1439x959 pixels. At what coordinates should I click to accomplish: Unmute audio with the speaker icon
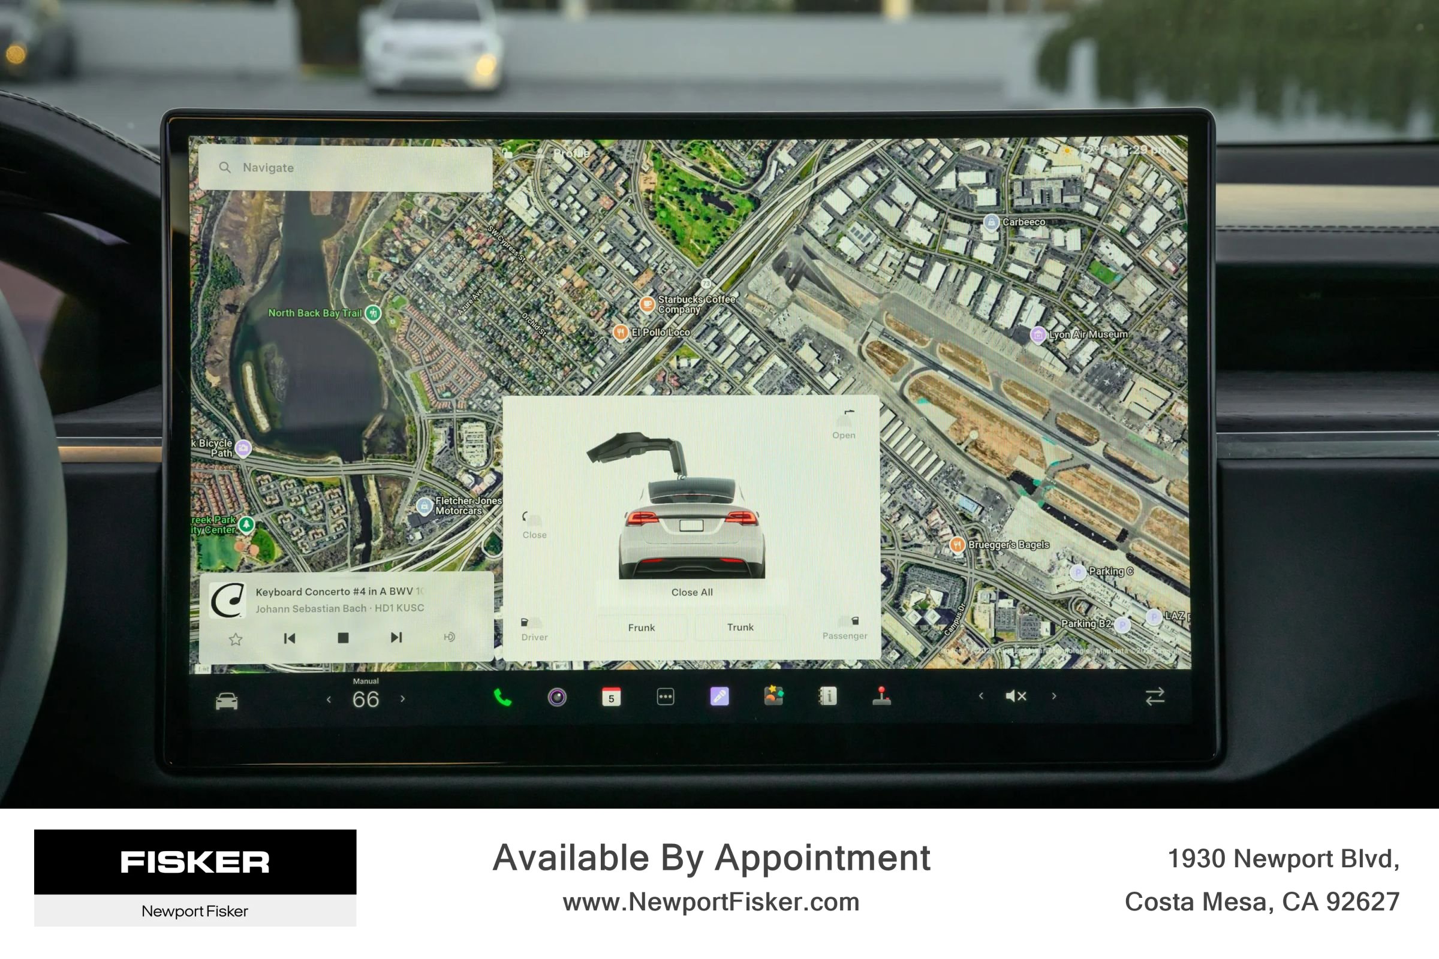[x=1016, y=696]
